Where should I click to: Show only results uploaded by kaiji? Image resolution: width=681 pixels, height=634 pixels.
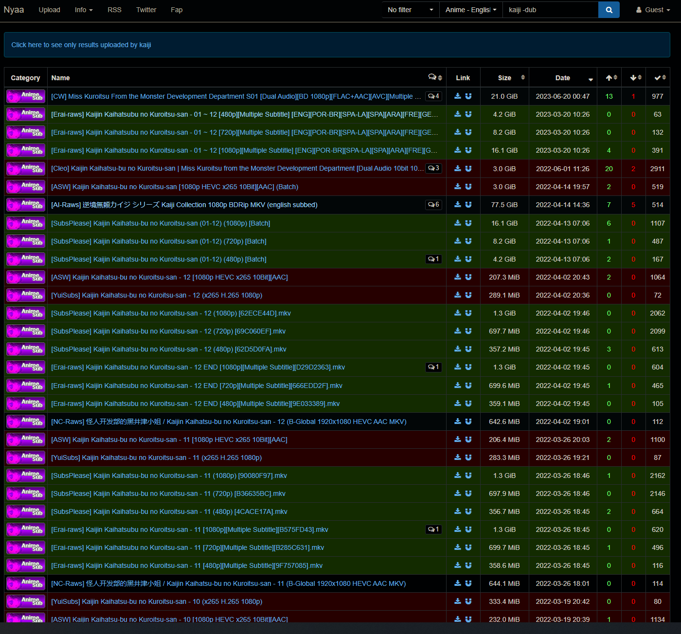pos(81,45)
